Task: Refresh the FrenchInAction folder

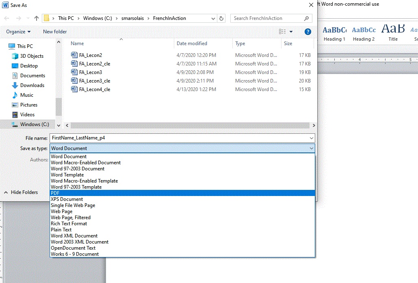Action: tap(221, 18)
